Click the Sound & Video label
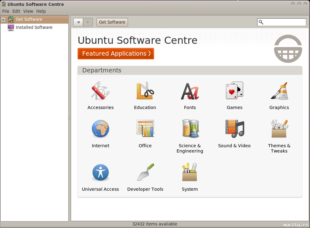This screenshot has height=228, width=310. (x=234, y=146)
